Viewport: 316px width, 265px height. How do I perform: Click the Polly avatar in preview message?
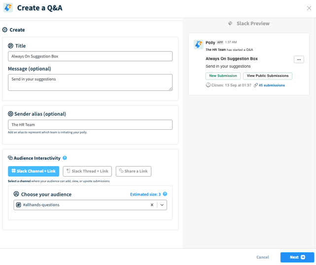199,44
